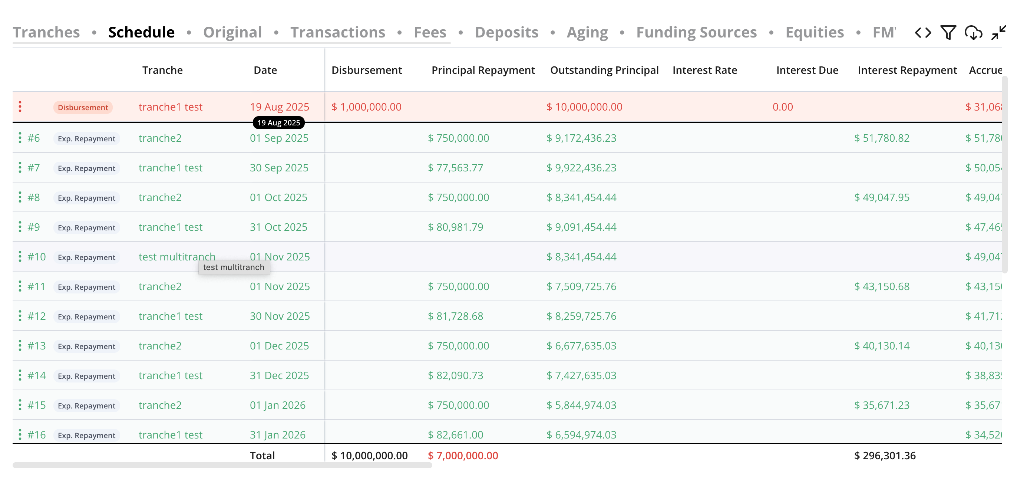Open the Original tab

(232, 32)
